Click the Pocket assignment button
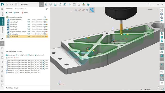 click(x=24, y=55)
